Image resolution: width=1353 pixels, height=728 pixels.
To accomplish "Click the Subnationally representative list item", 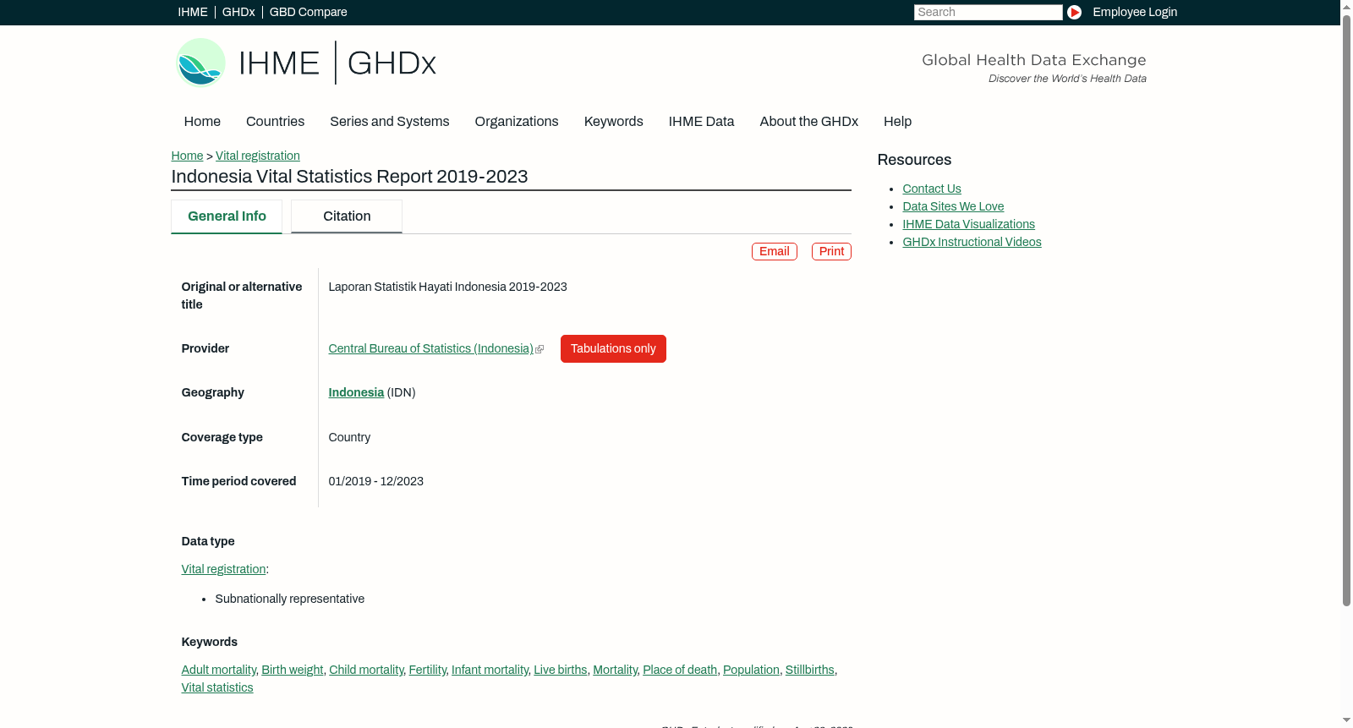I will pos(289,599).
